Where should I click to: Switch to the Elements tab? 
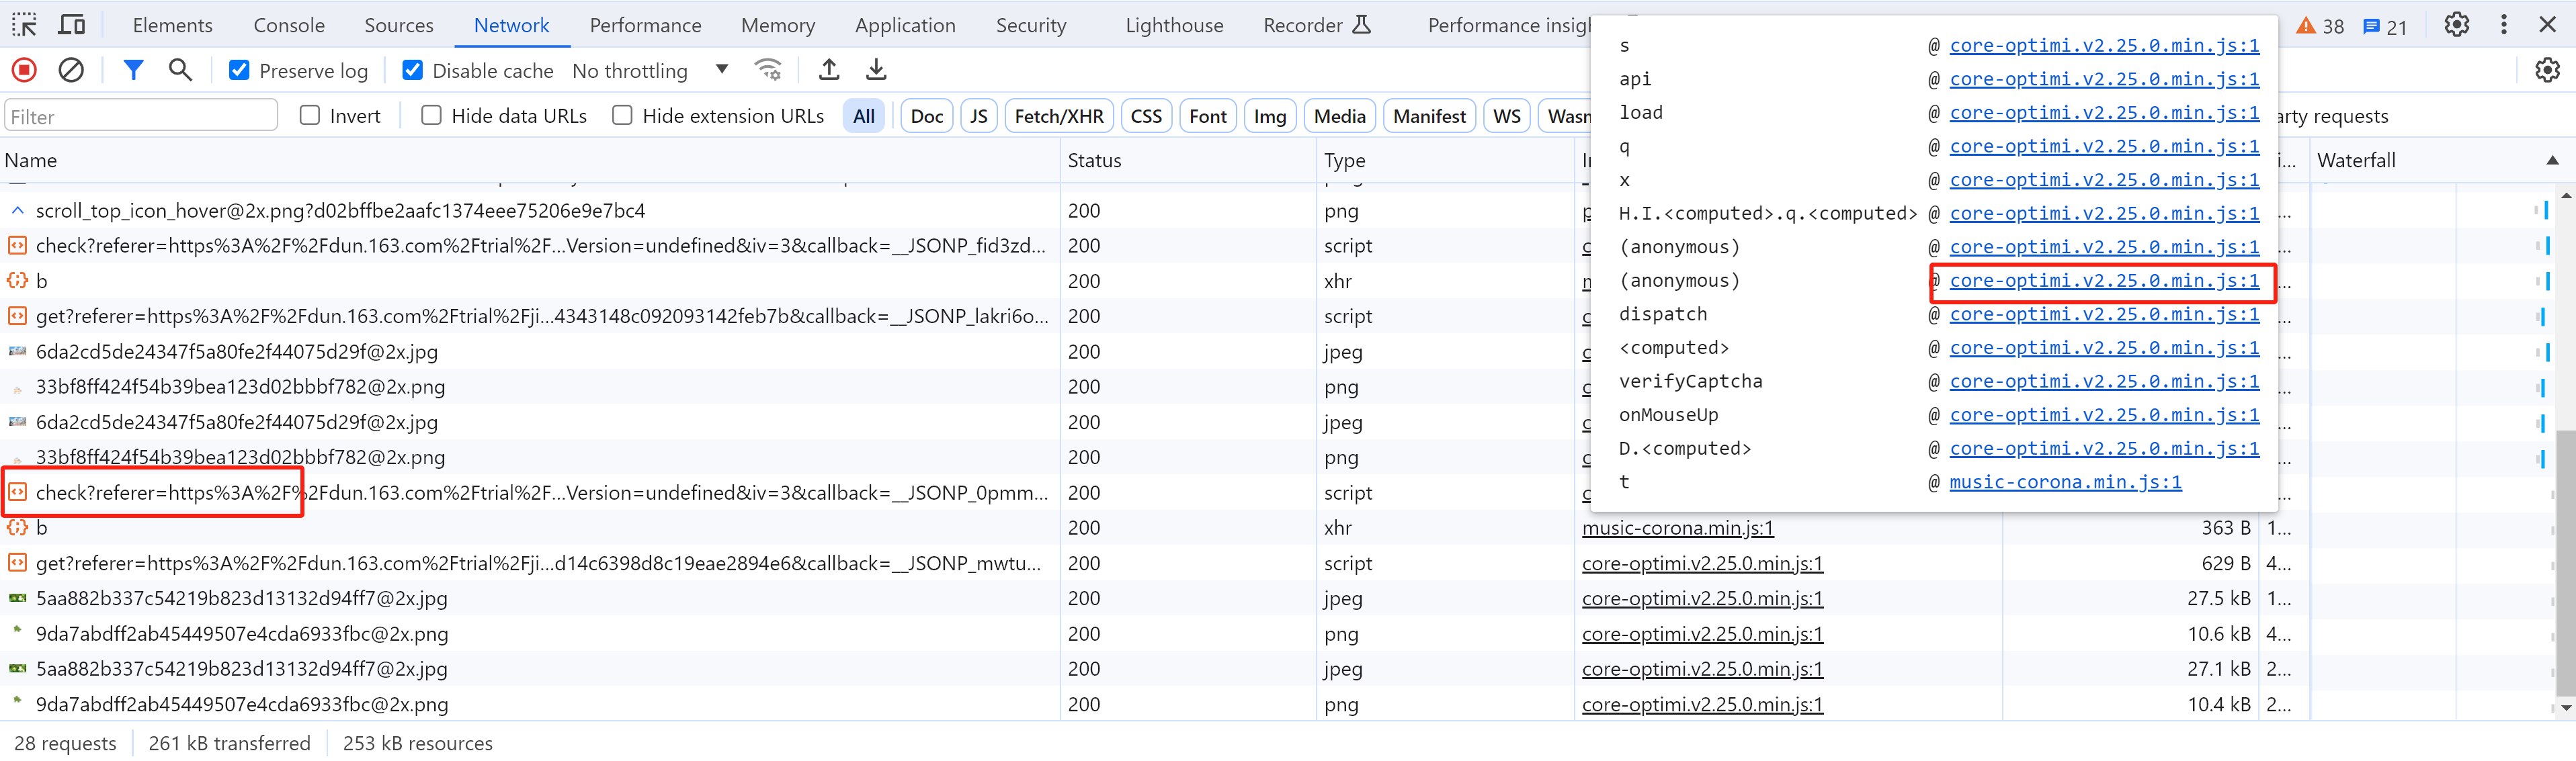pos(172,25)
